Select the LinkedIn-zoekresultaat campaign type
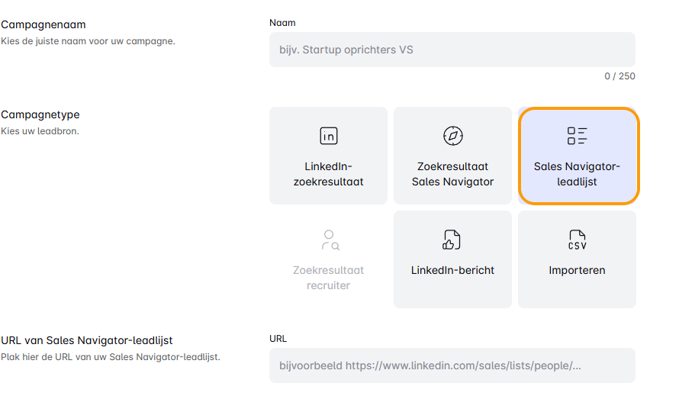 pyautogui.click(x=328, y=174)
